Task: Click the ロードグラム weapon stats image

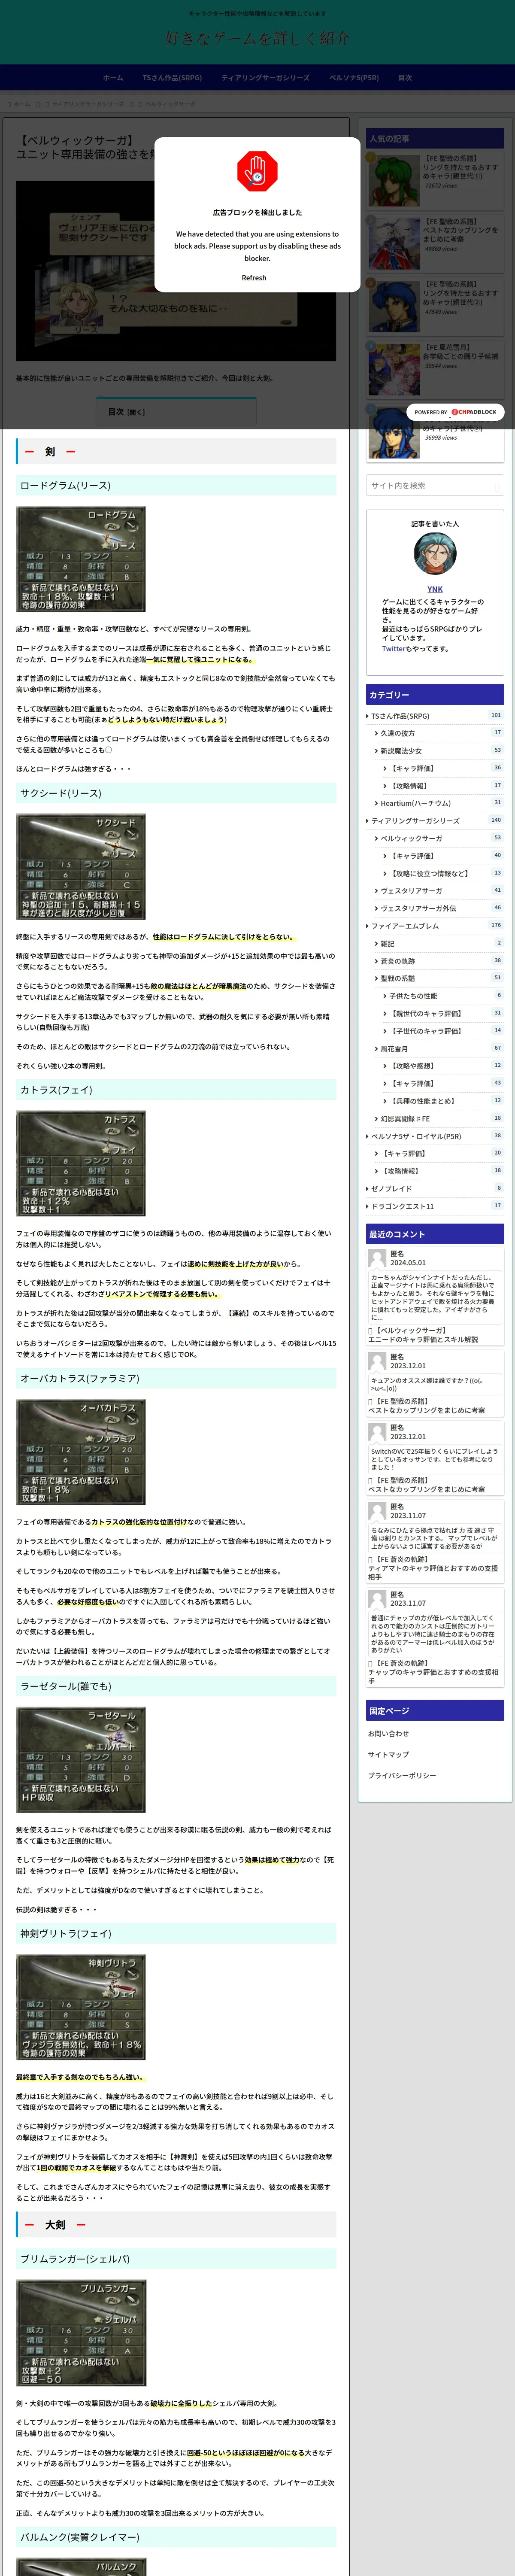Action: pos(81,559)
